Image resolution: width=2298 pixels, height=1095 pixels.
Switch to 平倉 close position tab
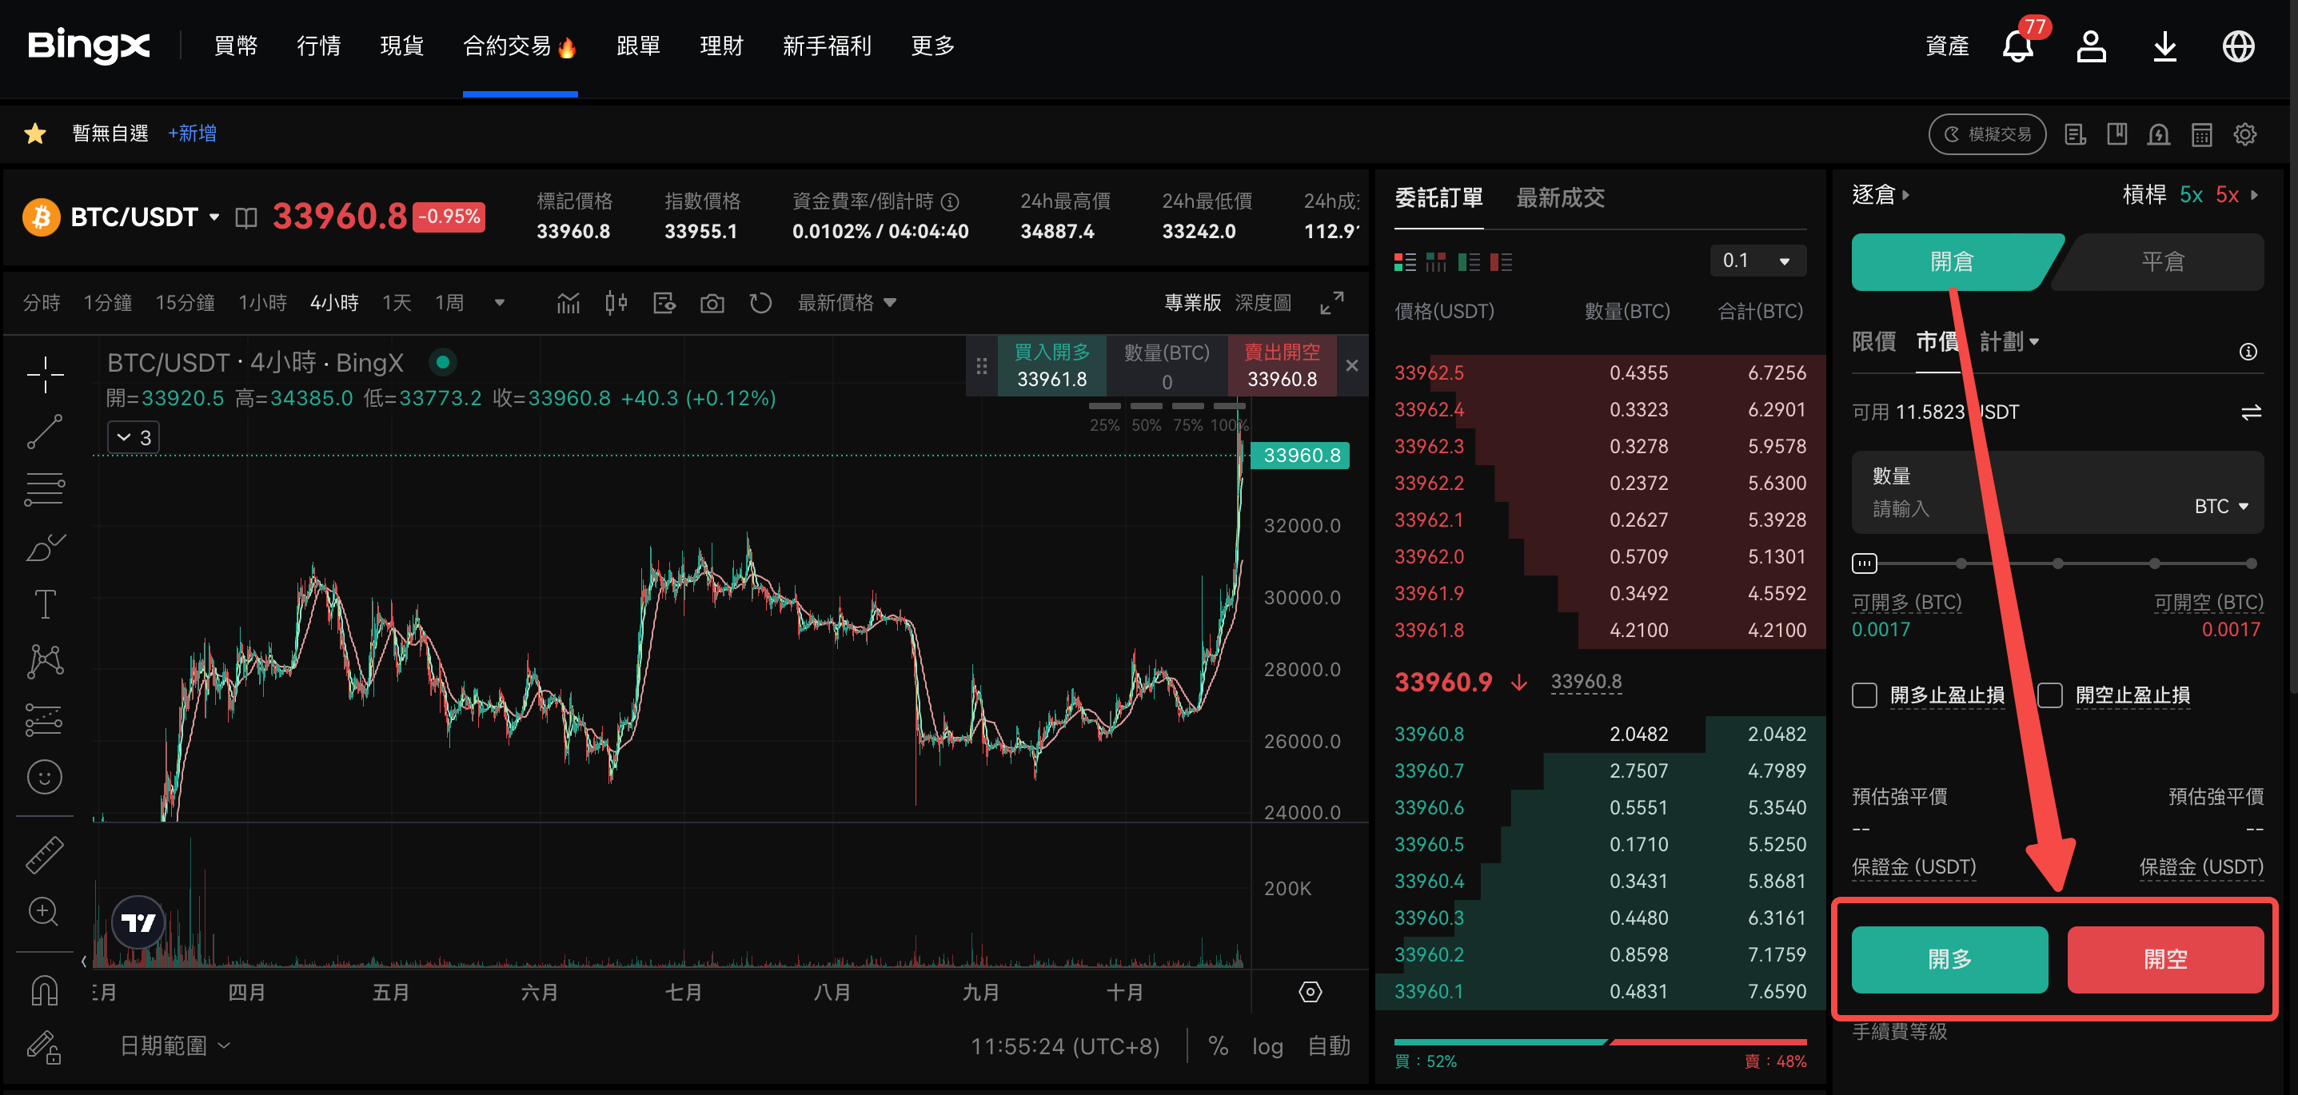click(2161, 261)
